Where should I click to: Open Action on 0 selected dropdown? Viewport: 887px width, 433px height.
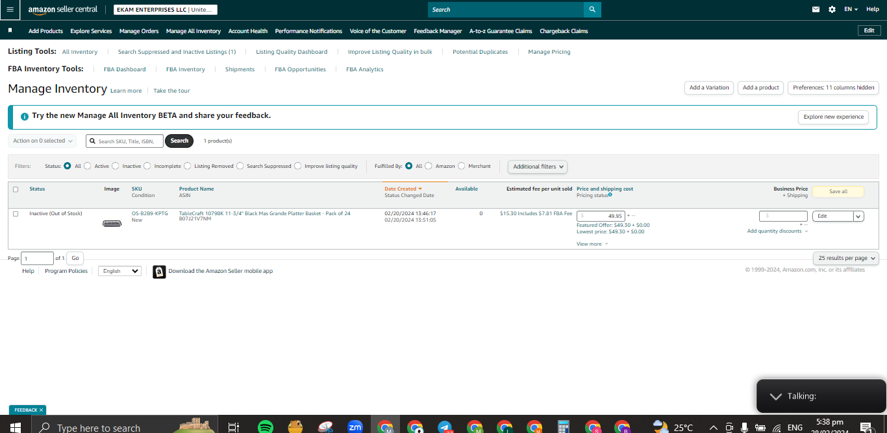(x=42, y=141)
